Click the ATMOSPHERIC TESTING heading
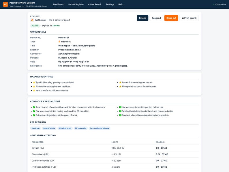Viewport: 229px width, 172px height. click(43, 135)
